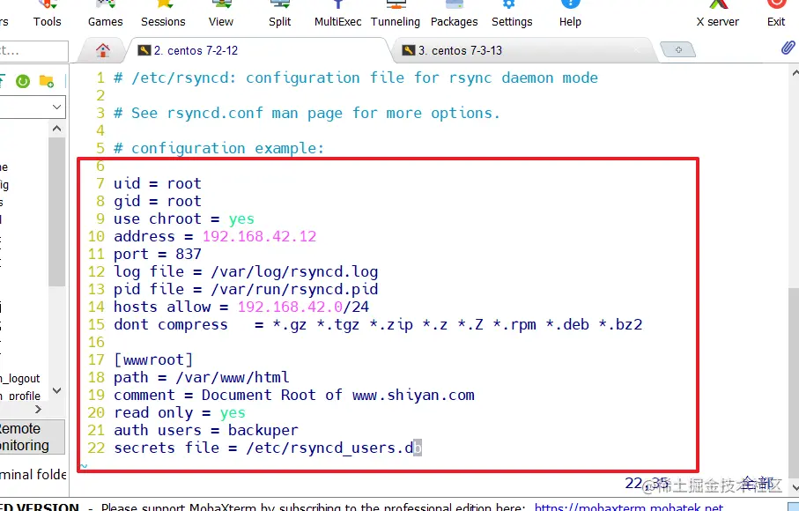Viewport: 799px width, 511px height.
Task: Click the comment www.shiyan.com text
Action: click(413, 396)
